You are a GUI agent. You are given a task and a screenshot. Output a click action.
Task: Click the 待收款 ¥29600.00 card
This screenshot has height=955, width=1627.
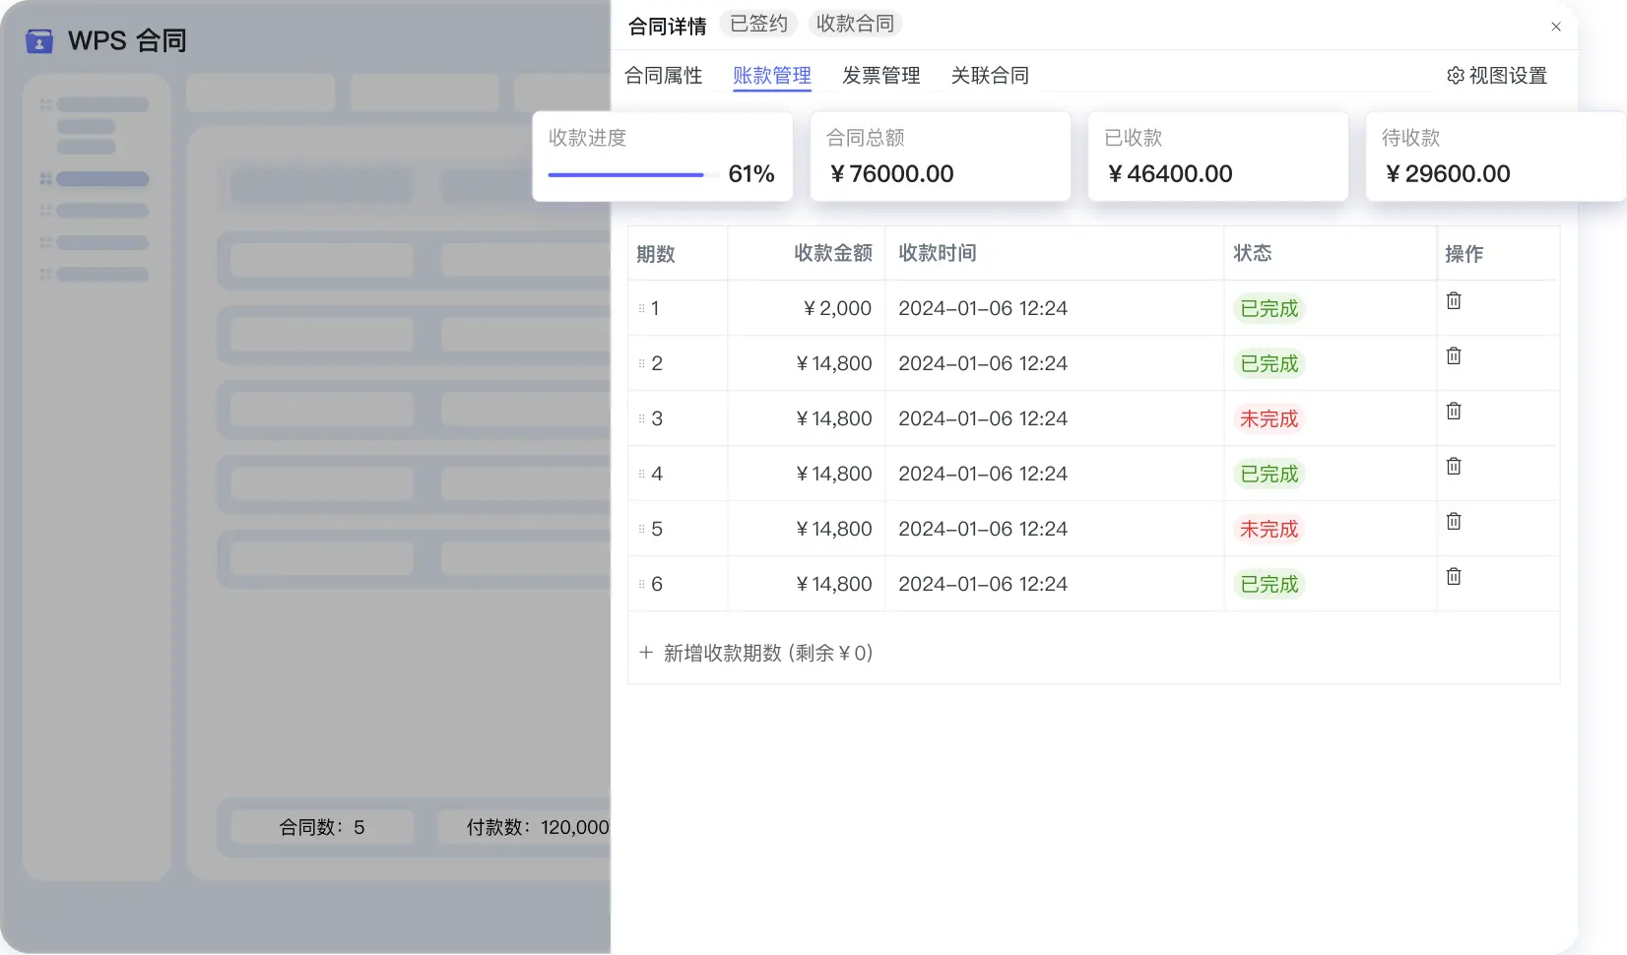click(1496, 157)
